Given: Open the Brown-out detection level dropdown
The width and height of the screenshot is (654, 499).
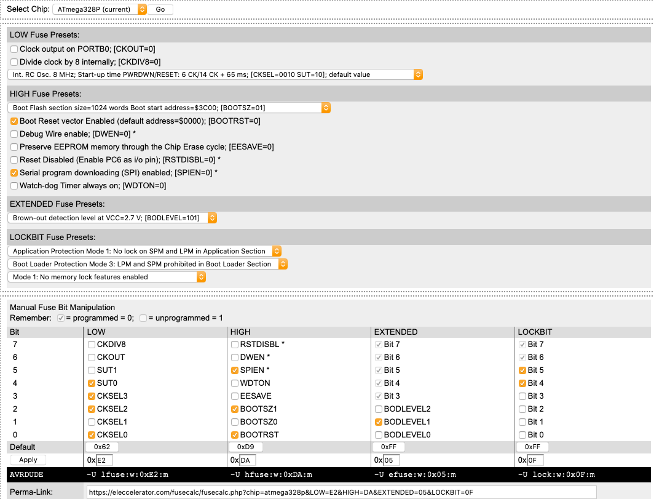Looking at the screenshot, I should tap(110, 217).
